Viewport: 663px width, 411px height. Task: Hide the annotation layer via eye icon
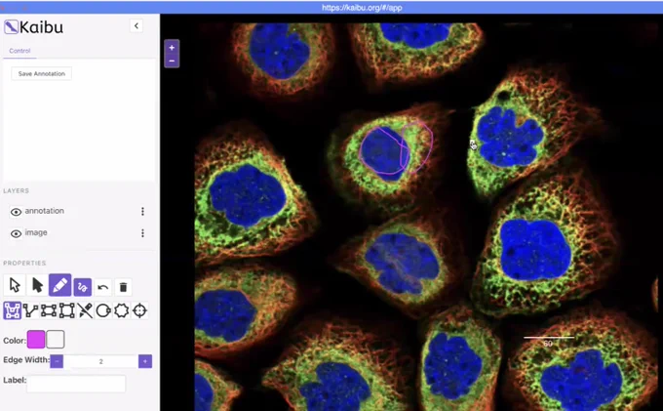coord(16,212)
